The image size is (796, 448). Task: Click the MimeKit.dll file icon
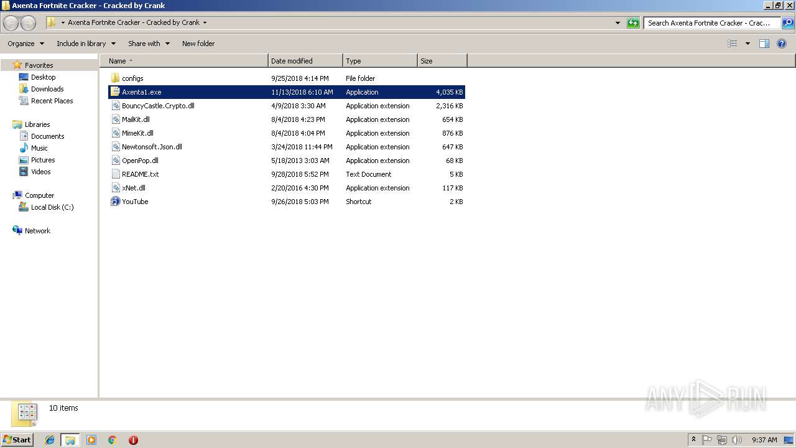(x=115, y=133)
